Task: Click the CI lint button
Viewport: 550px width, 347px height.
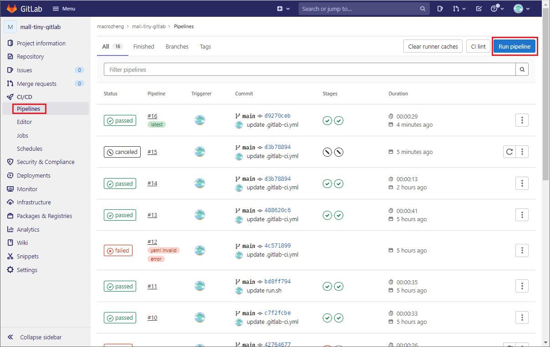Action: click(x=478, y=46)
